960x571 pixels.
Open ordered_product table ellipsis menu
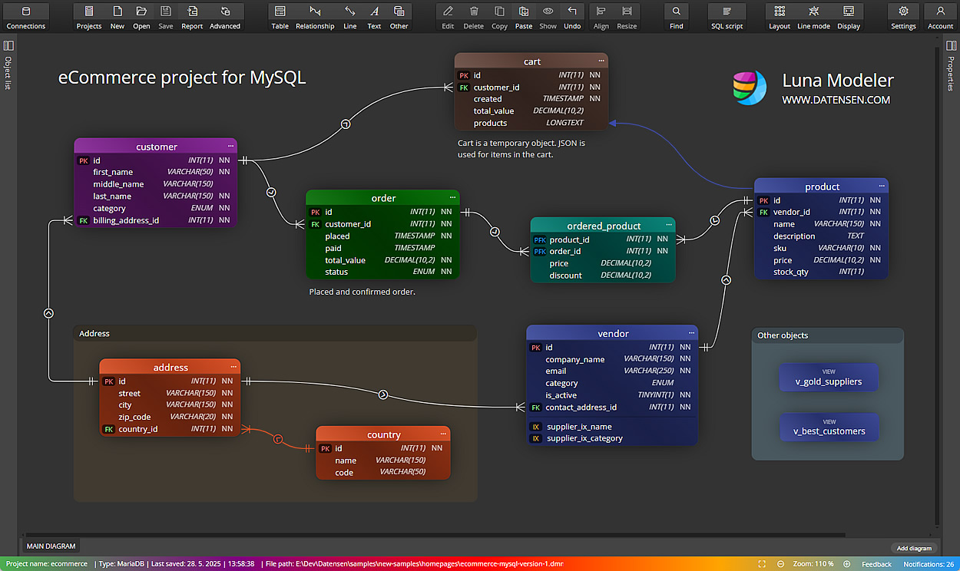point(669,226)
